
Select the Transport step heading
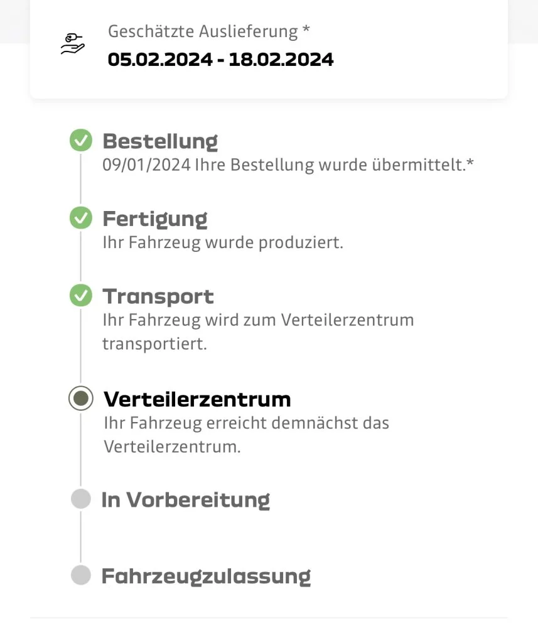pos(158,297)
